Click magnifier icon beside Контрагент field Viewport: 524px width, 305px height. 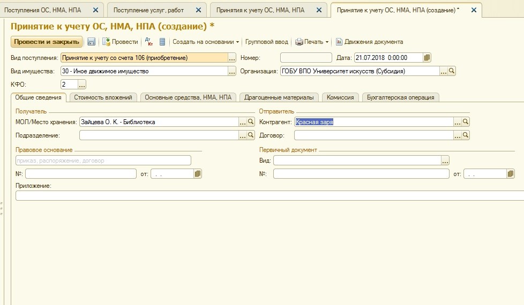tap(466, 122)
